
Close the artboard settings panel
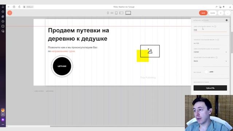(226, 20)
